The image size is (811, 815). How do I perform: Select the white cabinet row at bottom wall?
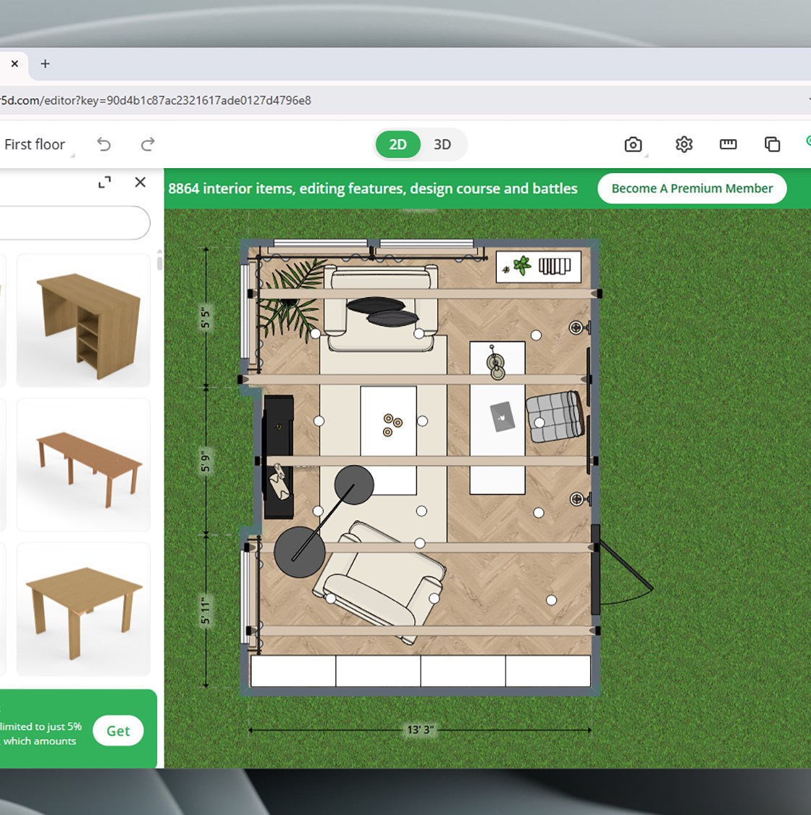pos(420,671)
